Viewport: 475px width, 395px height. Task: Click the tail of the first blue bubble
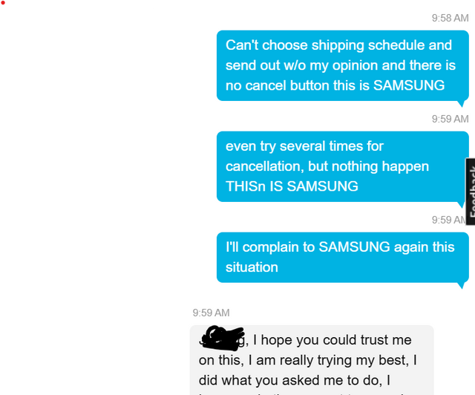461,104
